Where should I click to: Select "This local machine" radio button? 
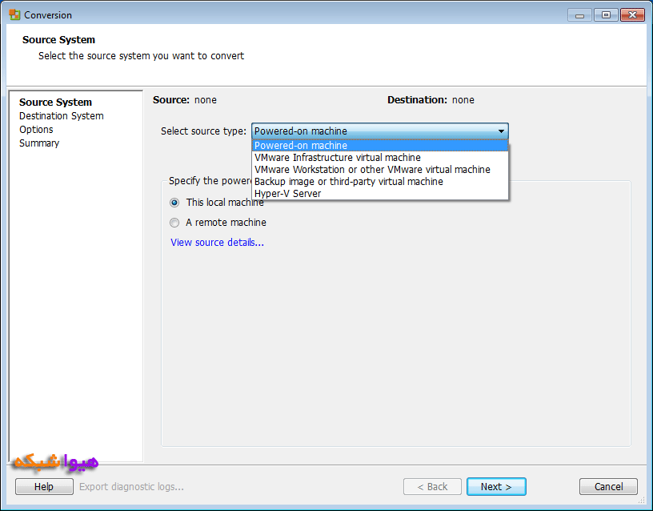point(174,203)
